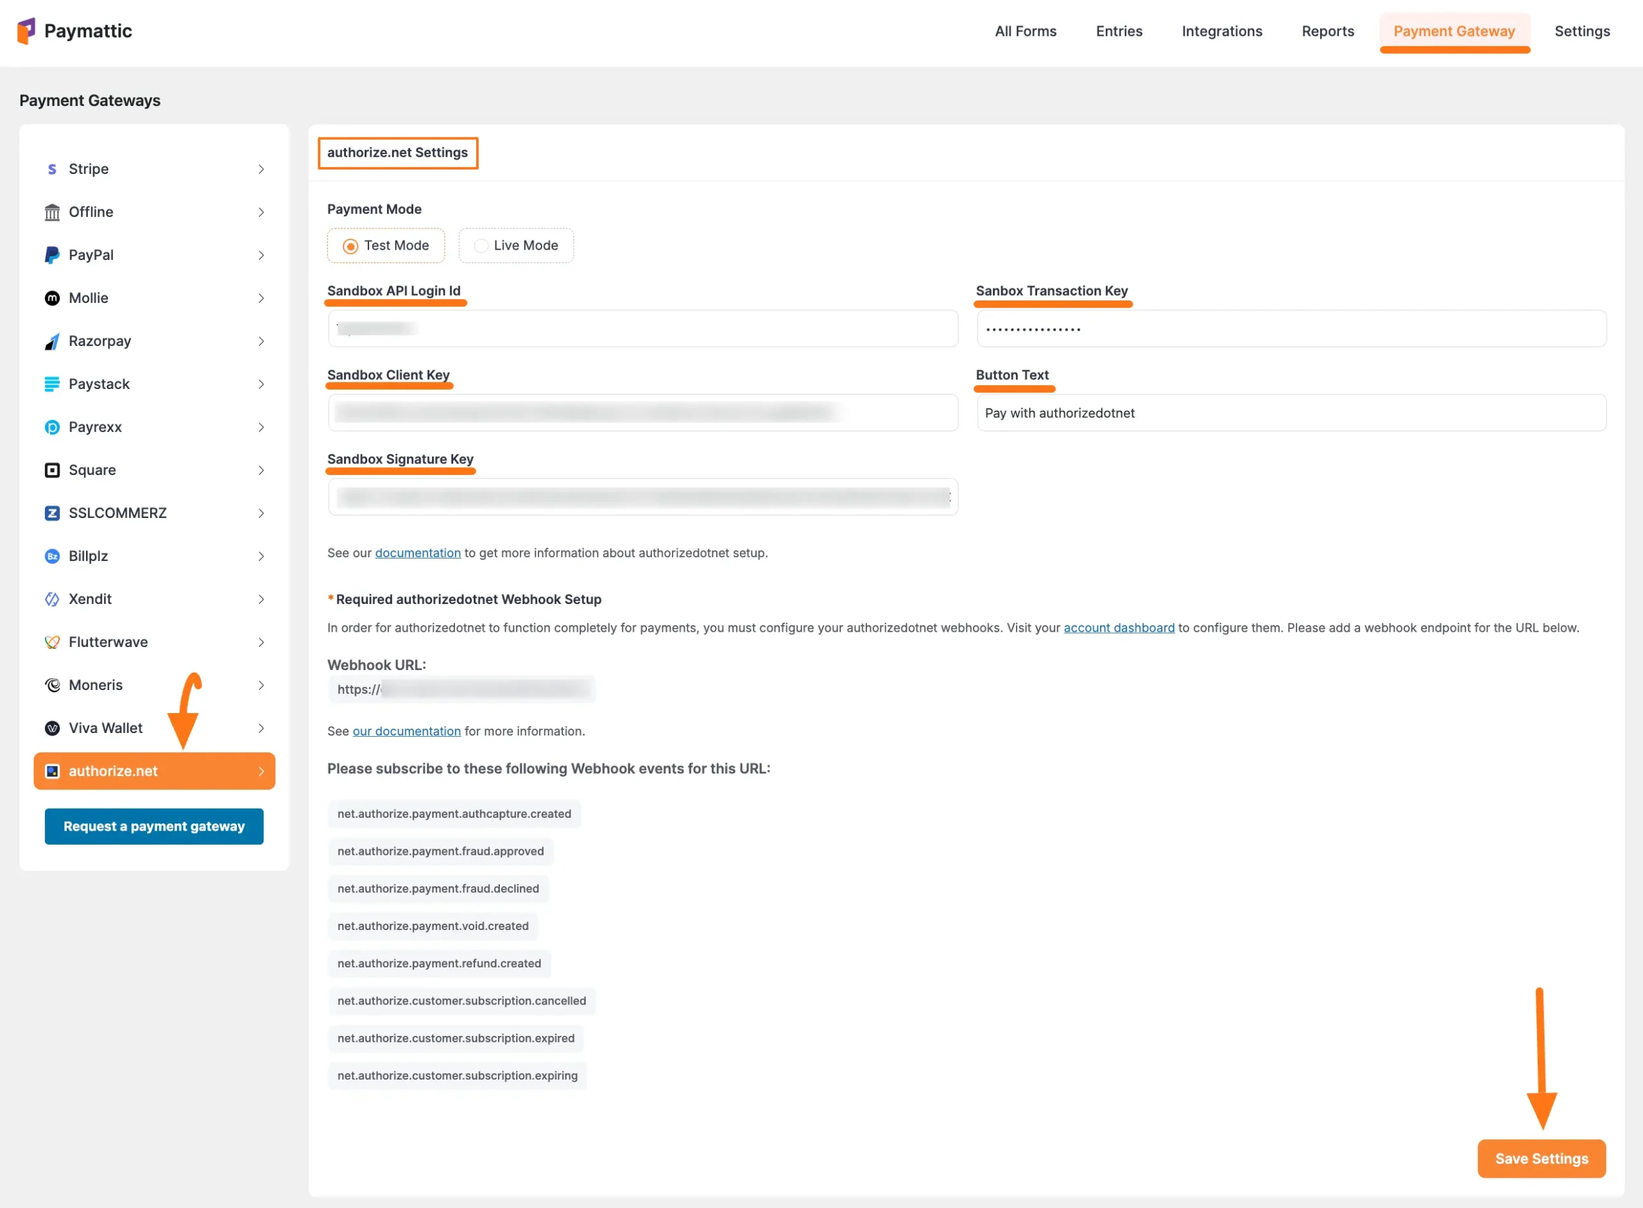Select the Mollie gateway icon

52,298
